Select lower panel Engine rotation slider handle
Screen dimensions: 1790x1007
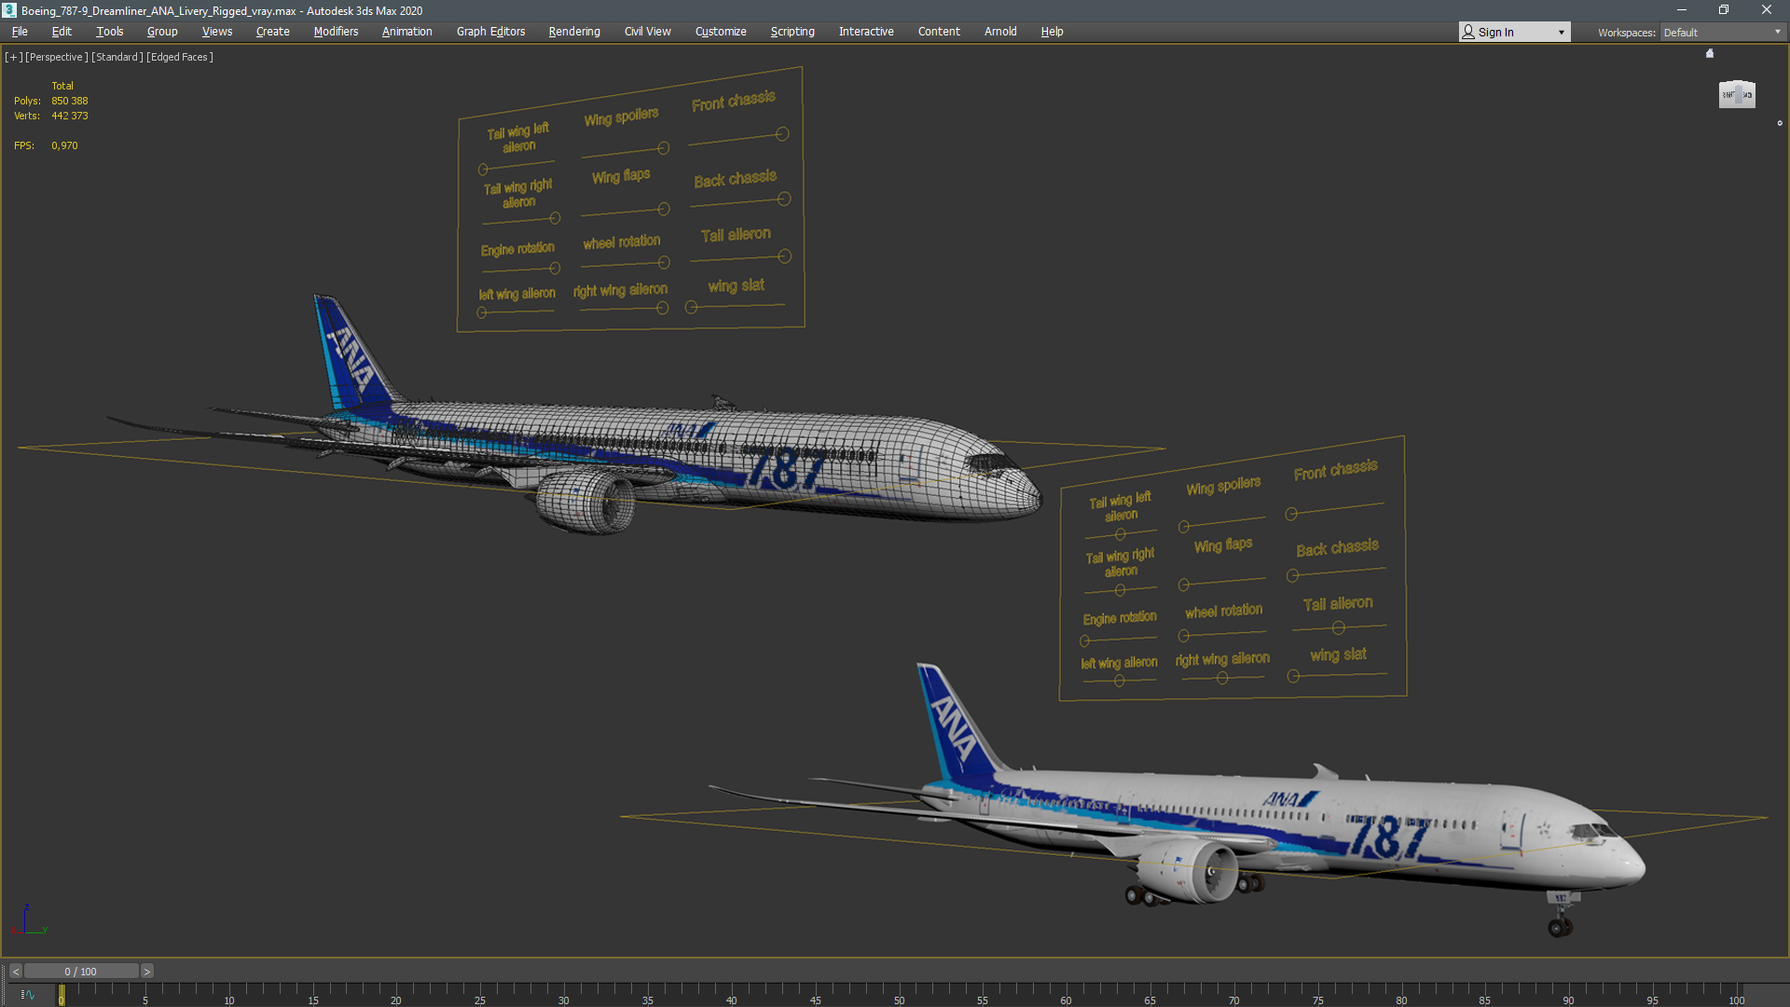click(1084, 641)
